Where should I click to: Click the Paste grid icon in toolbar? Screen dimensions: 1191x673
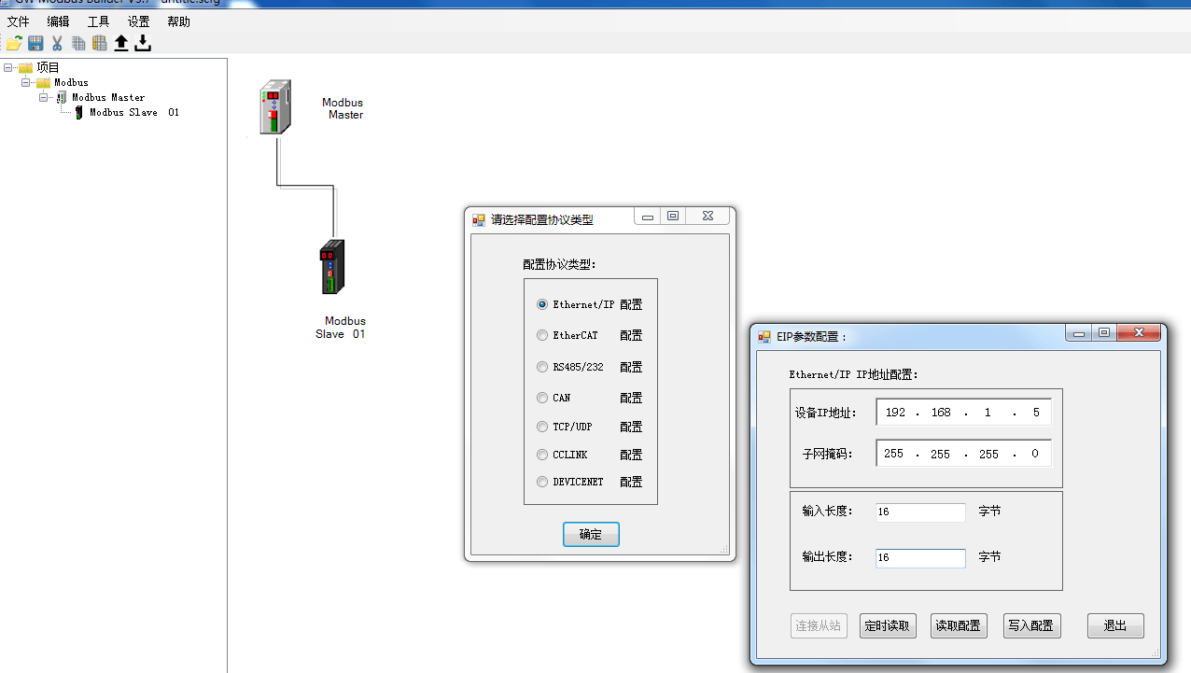[x=99, y=43]
